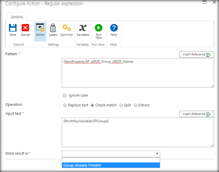Select the Action settings icon
This screenshot has width=219, height=172.
[x=40, y=28]
